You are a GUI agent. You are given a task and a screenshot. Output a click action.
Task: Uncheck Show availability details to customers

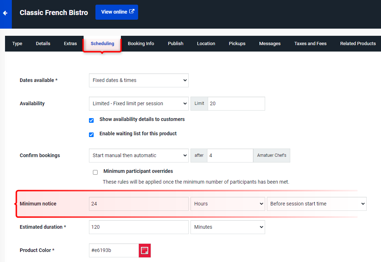(x=91, y=121)
